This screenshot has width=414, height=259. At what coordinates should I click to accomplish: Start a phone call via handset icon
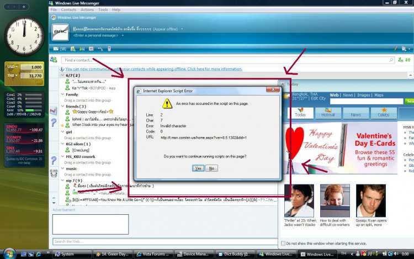pos(100,49)
